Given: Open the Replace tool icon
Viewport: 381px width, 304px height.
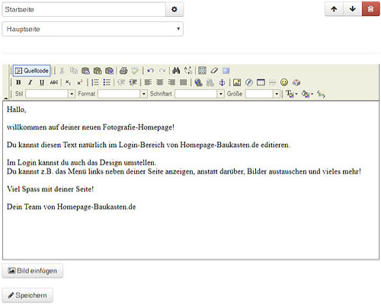Looking at the screenshot, I should (x=188, y=71).
